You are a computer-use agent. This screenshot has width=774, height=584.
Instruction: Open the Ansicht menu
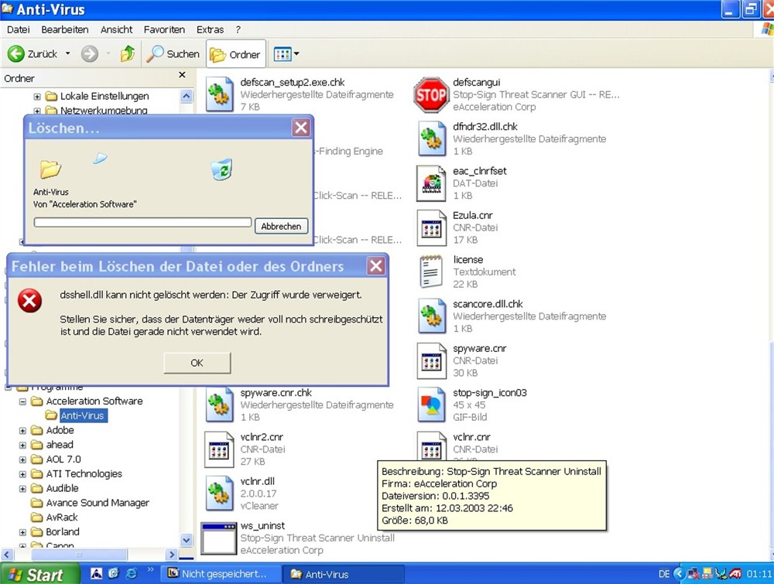[x=117, y=29]
